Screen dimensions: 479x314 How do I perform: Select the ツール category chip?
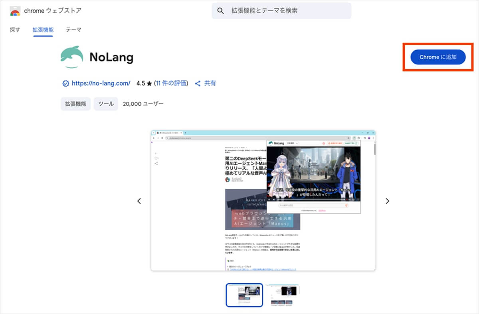[x=106, y=104]
